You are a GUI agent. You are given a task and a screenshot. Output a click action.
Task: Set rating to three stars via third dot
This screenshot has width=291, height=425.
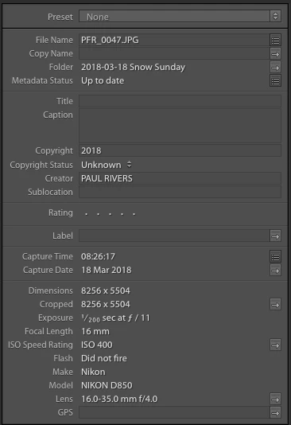click(110, 214)
